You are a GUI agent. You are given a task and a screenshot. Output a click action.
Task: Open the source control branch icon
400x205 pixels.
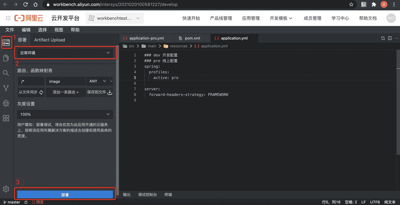pyautogui.click(x=6, y=88)
